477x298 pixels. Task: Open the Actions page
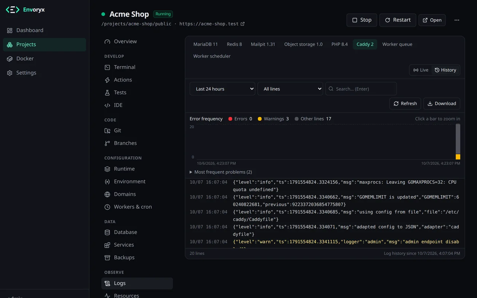click(137, 80)
